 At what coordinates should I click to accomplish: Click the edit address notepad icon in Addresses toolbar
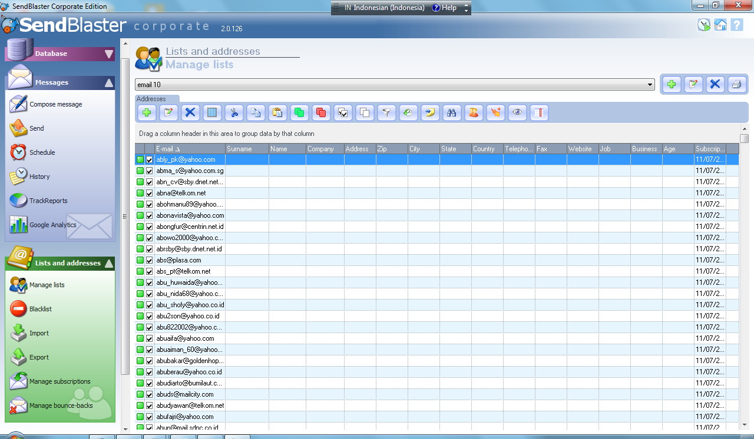click(x=168, y=112)
